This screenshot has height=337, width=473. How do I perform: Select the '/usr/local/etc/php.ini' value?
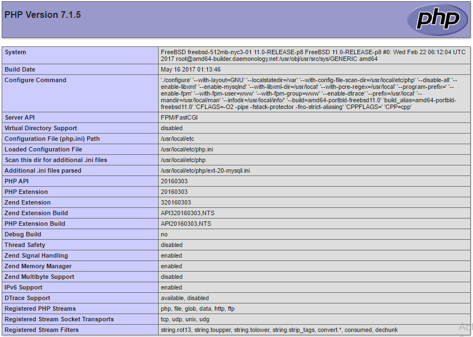coord(187,149)
